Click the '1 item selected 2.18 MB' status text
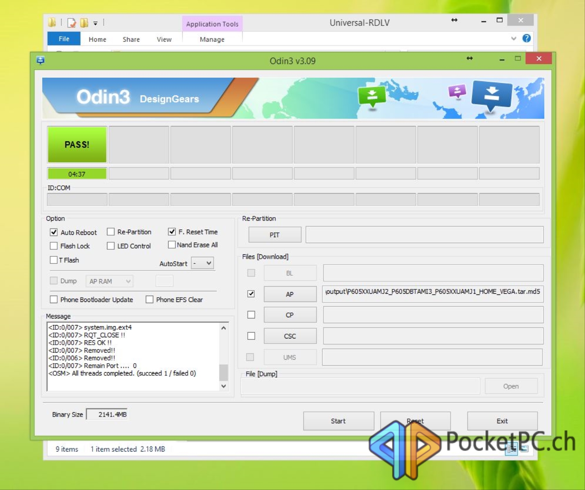The height and width of the screenshot is (490, 585). pyautogui.click(x=128, y=449)
